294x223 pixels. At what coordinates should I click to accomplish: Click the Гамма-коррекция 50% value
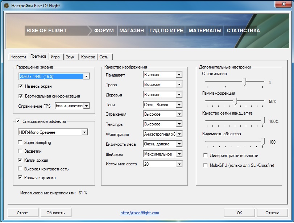click(273, 102)
